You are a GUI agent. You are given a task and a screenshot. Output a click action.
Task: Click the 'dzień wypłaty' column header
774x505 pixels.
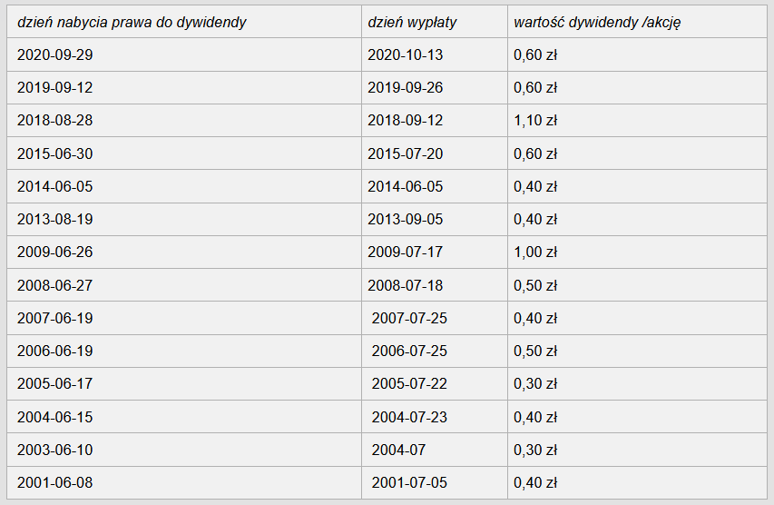tap(412, 22)
